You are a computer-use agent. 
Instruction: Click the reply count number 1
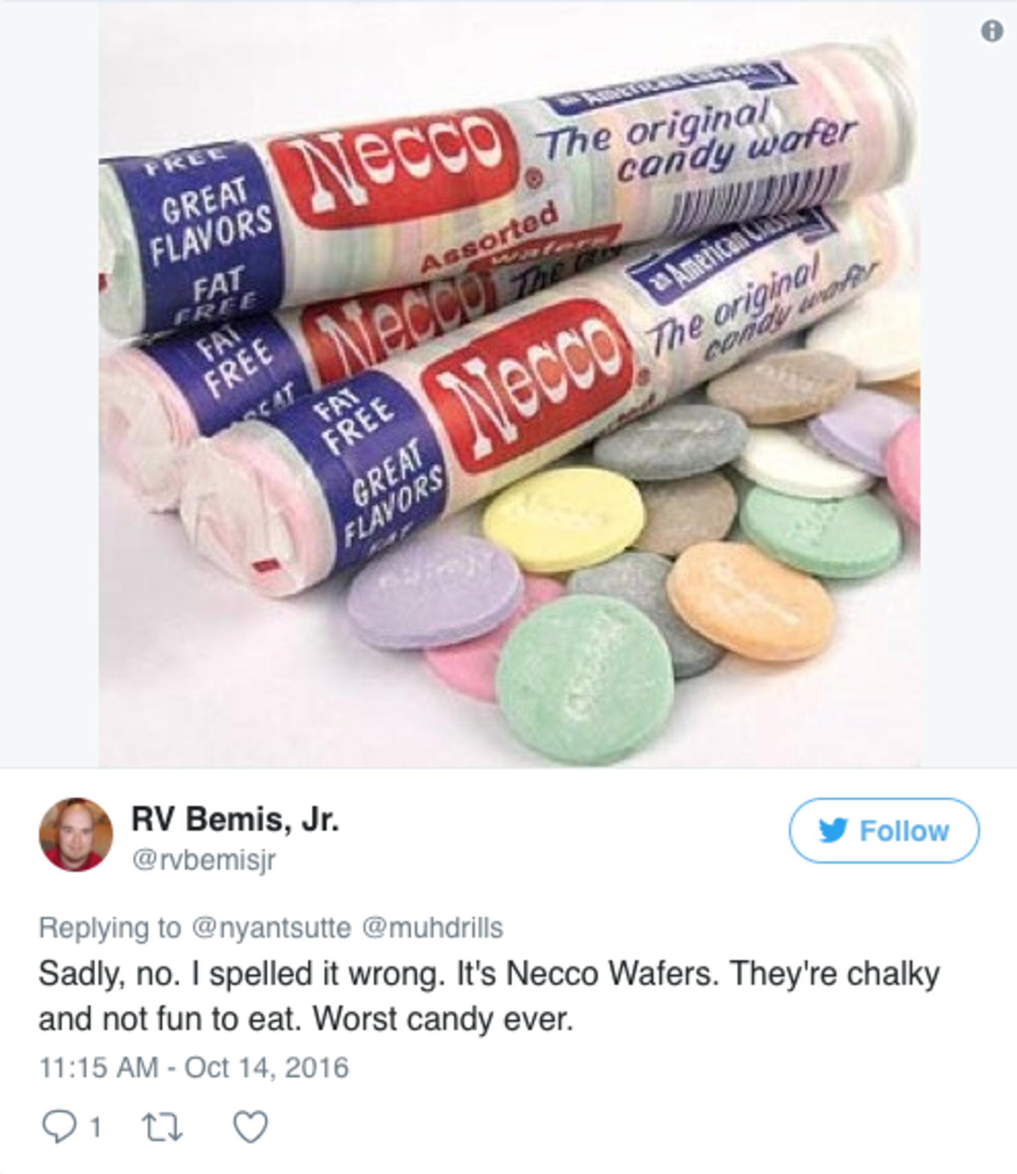[x=96, y=1127]
